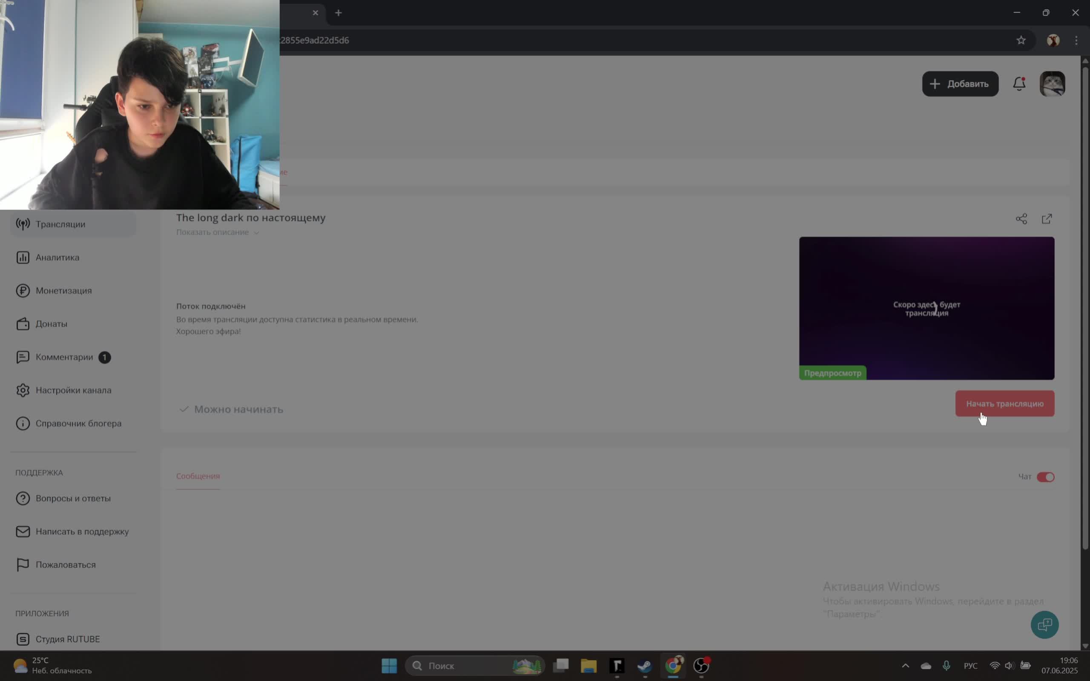Click the Вопросы и ответы question icon

[x=23, y=498]
